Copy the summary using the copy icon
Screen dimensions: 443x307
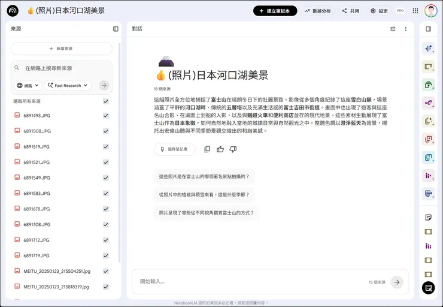click(207, 149)
